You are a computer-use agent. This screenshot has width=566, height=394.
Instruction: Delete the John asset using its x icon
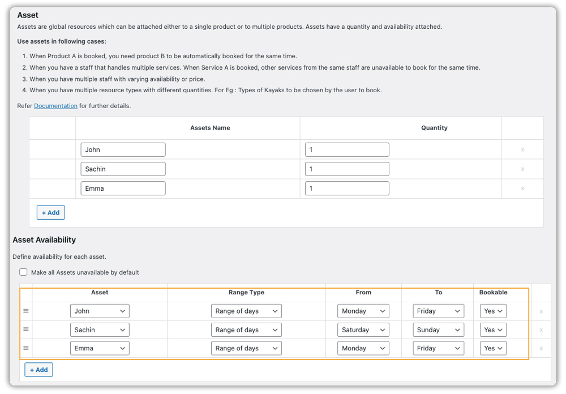click(x=522, y=149)
